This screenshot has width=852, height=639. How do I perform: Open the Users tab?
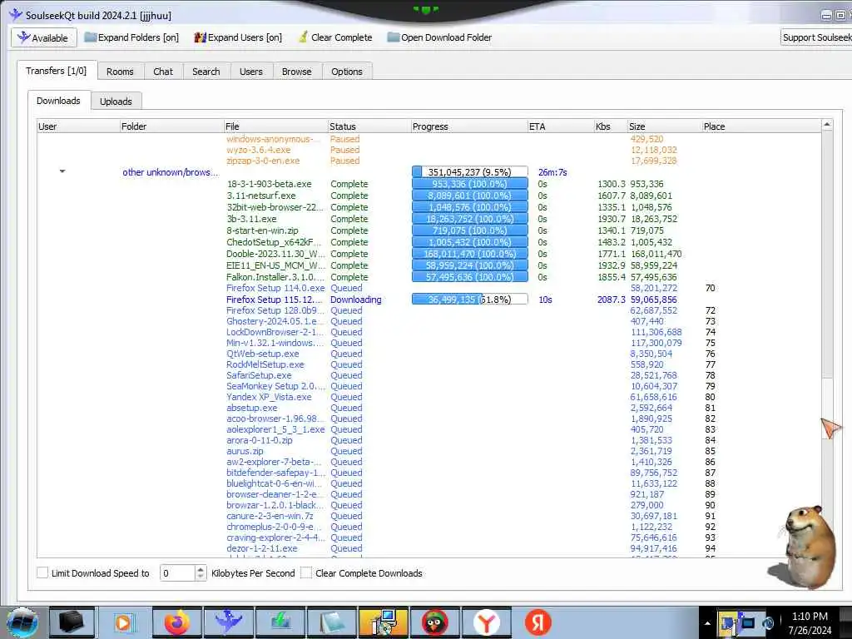[251, 72]
